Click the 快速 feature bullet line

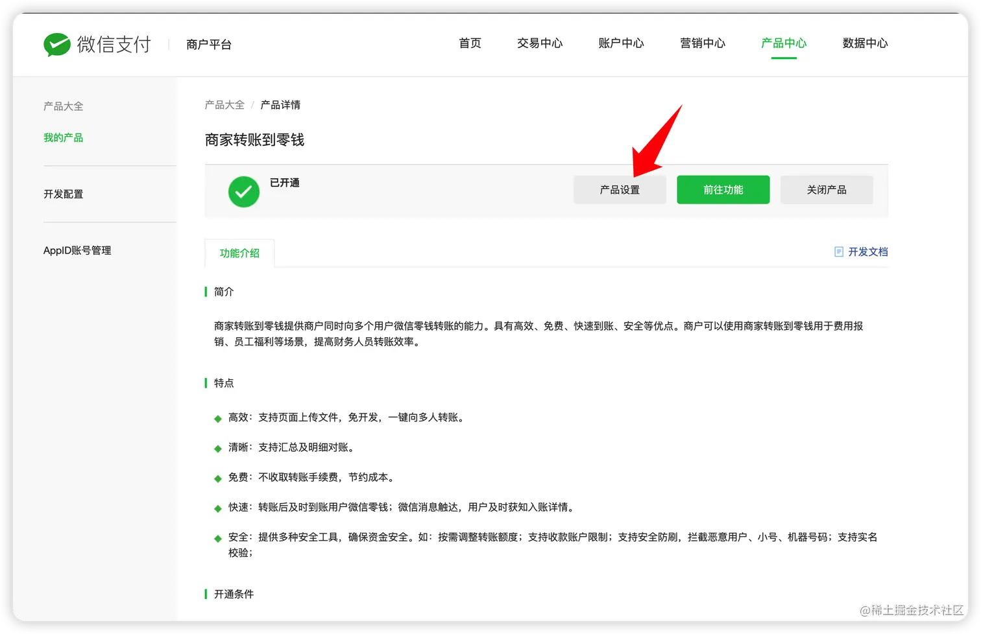tap(403, 507)
